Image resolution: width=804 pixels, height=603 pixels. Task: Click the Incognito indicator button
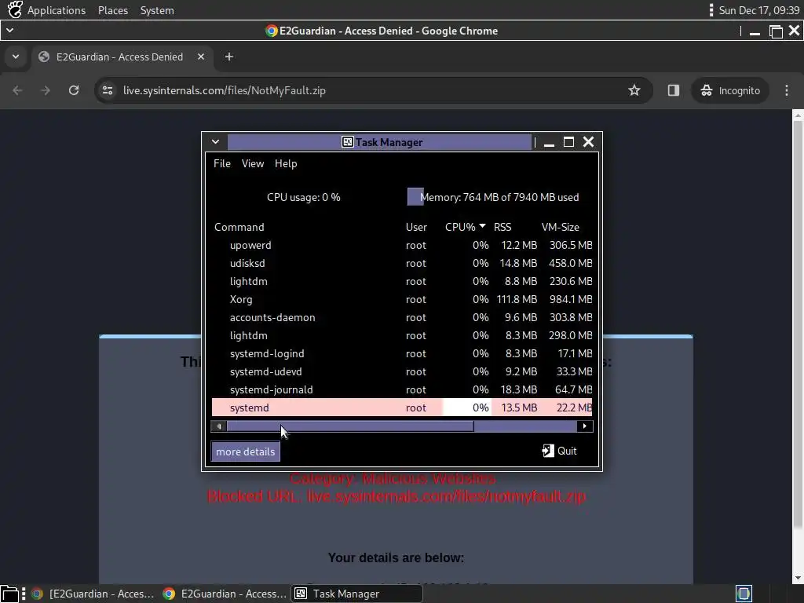730,90
